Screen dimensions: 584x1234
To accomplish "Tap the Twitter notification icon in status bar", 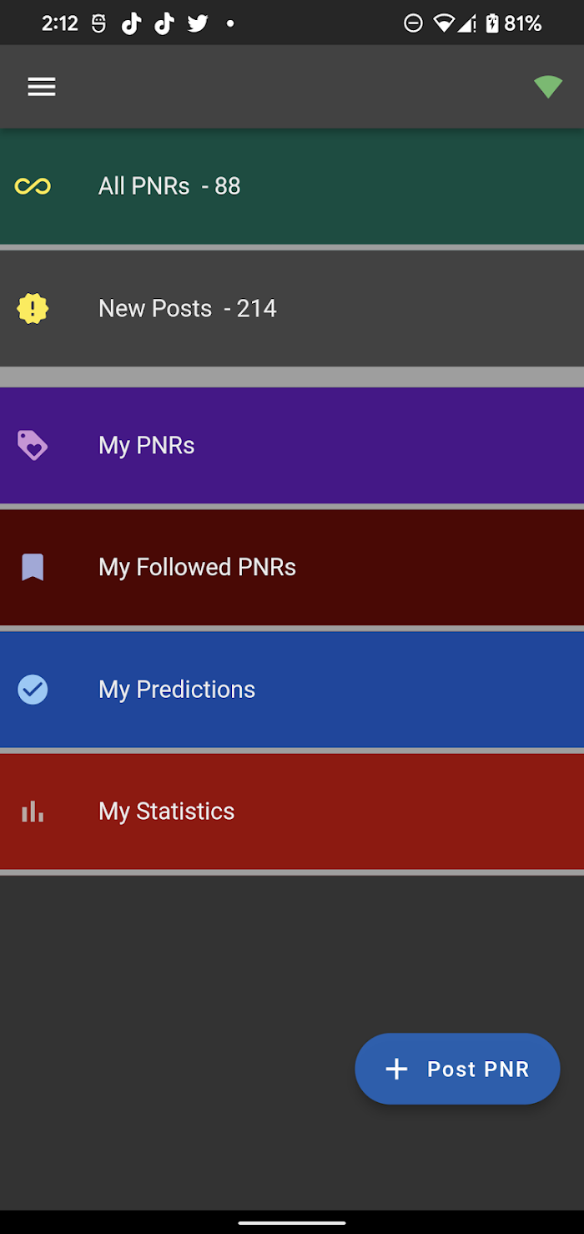I will click(x=198, y=23).
